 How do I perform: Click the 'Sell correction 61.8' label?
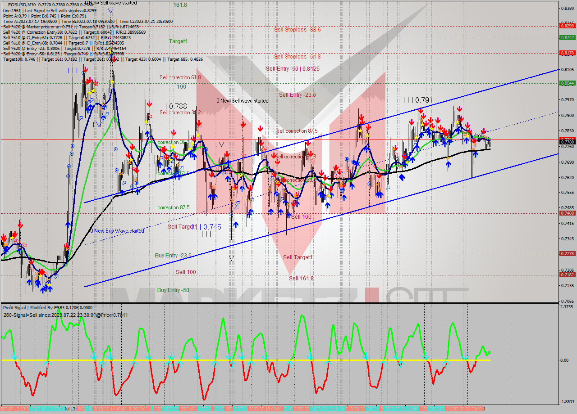pyautogui.click(x=180, y=77)
